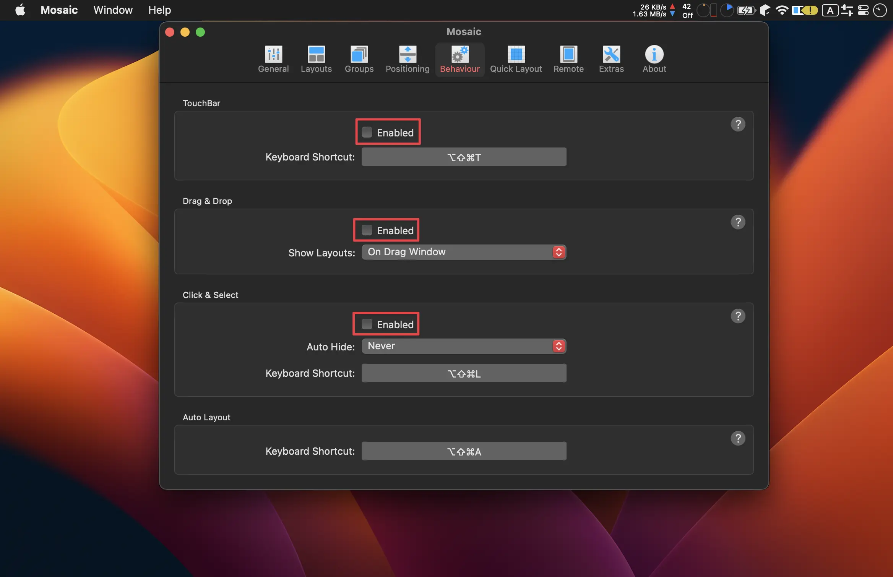Click TouchBar keyboard shortcut field ⌥⇧⌘T
The image size is (893, 577).
click(x=464, y=157)
